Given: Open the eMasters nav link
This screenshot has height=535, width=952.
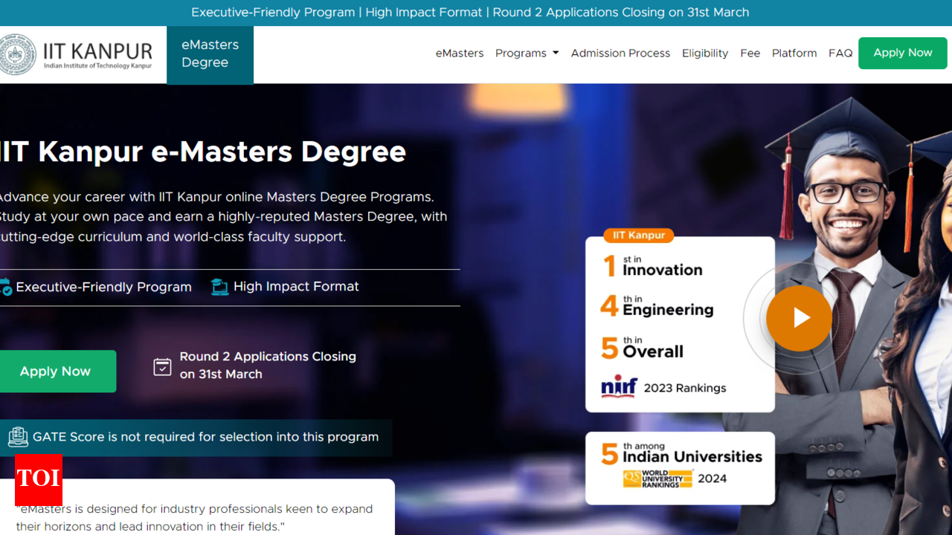Looking at the screenshot, I should 459,53.
